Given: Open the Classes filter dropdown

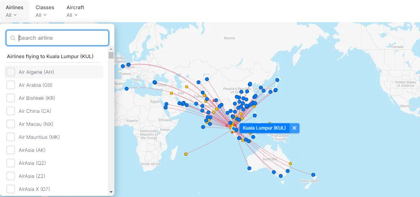Looking at the screenshot, I should coord(44,11).
